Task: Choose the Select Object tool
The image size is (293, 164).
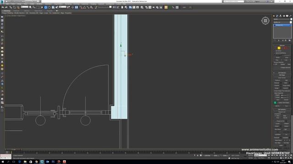Action: tap(30, 7)
